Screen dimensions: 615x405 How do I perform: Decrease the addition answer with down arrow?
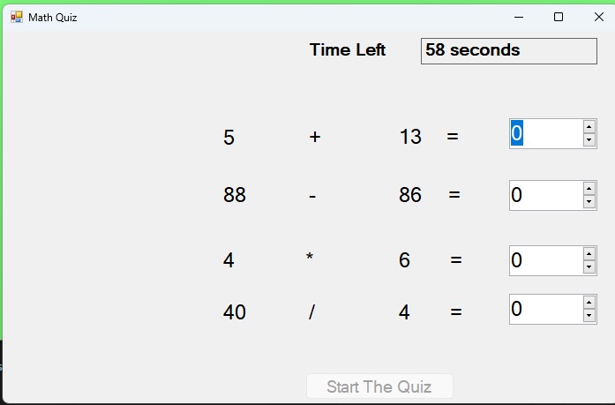click(589, 140)
